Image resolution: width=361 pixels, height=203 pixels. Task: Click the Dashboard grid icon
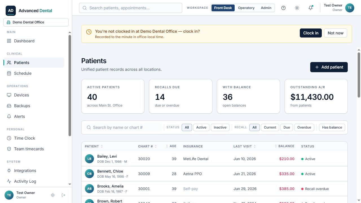pos(9,41)
